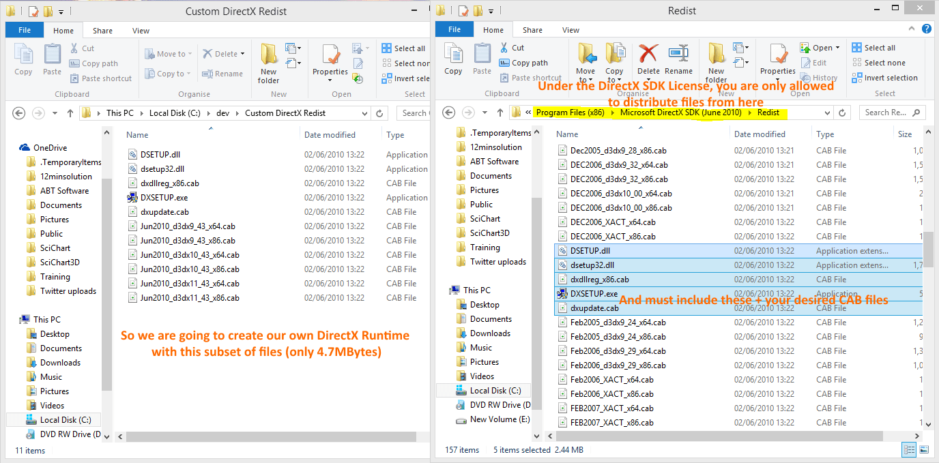This screenshot has height=463, width=939.
Task: Click Paste icon in Custom DirectX Redist ribbon
Action: coord(53,59)
